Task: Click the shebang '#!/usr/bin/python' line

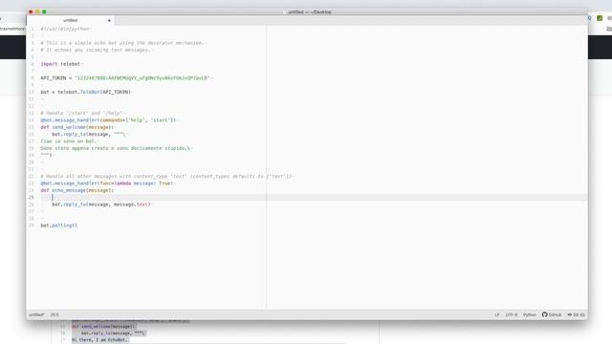Action: 65,29
